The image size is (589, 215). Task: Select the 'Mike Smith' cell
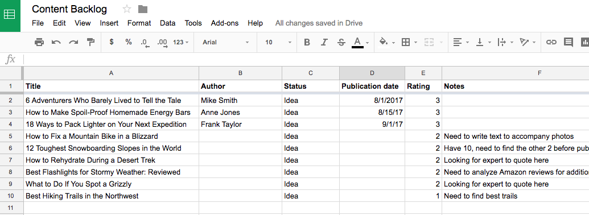(240, 101)
